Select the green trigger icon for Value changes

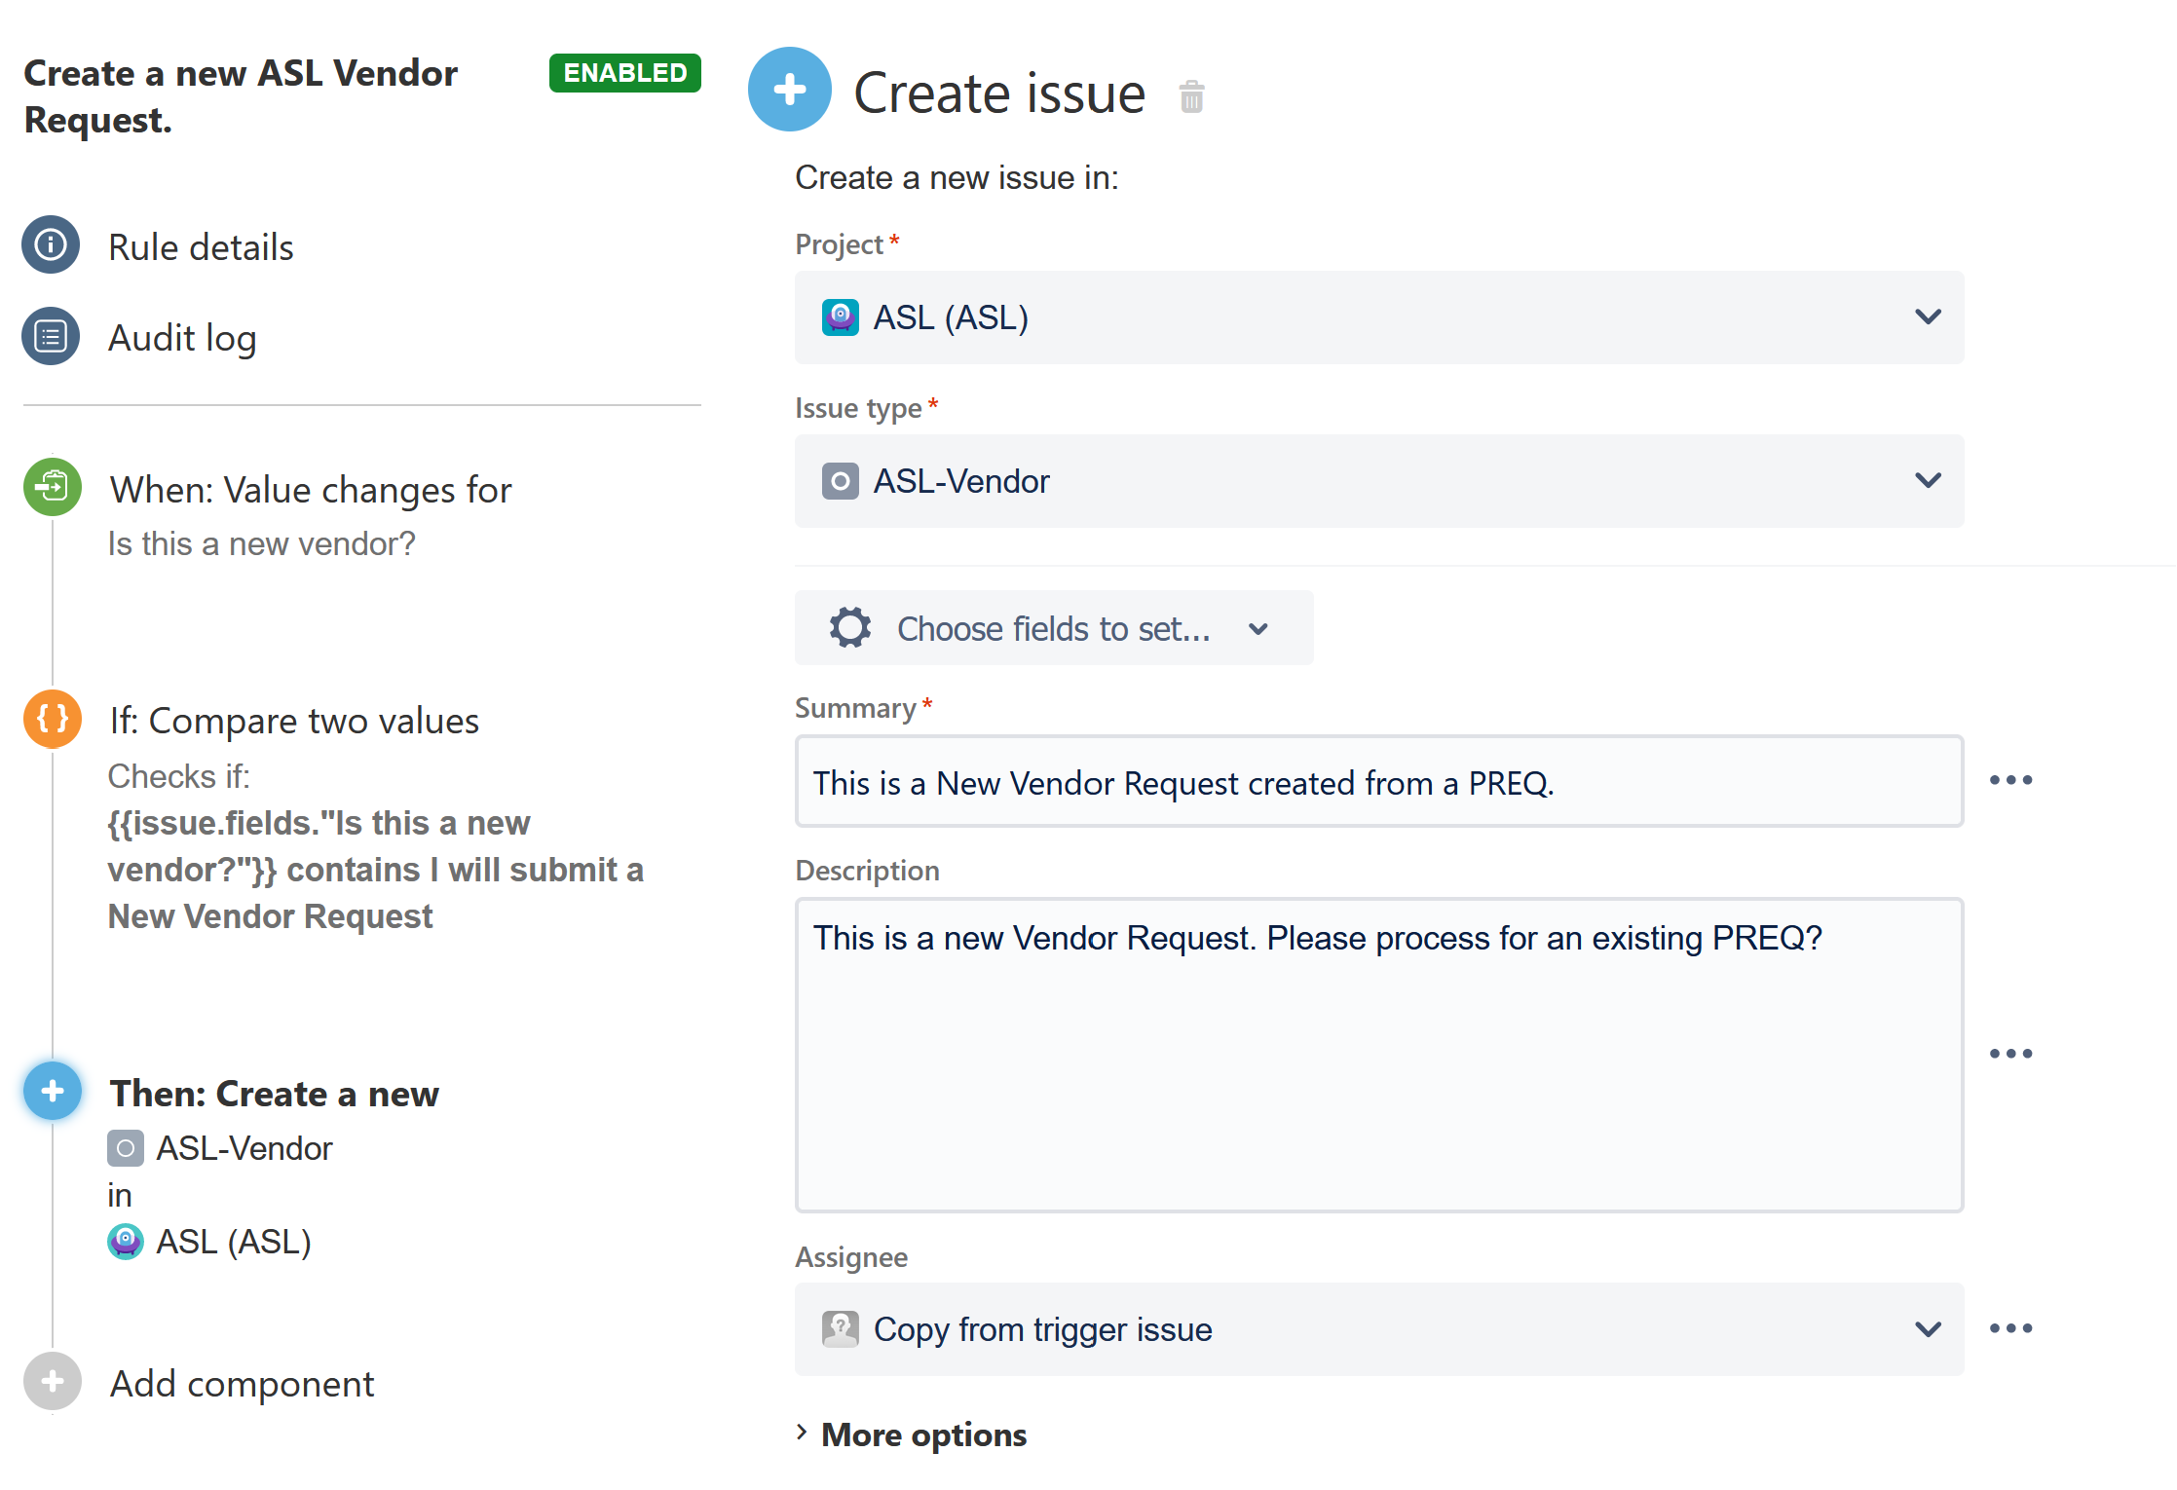(53, 487)
